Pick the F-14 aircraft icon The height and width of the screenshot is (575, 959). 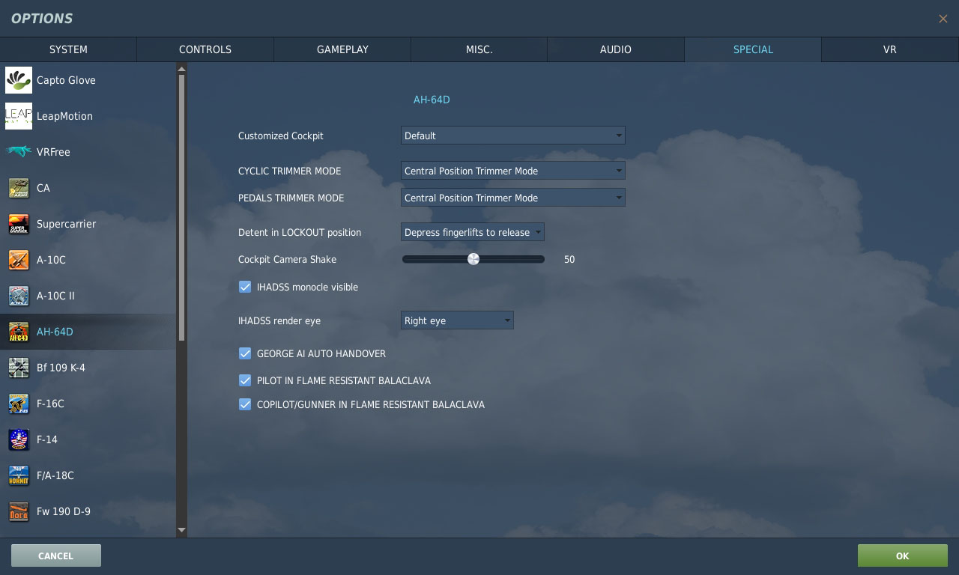point(19,439)
